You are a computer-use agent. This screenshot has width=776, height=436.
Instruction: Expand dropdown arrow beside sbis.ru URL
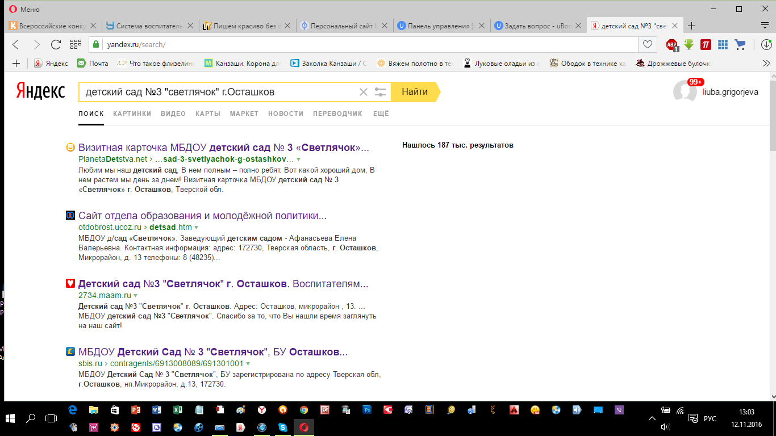248,364
